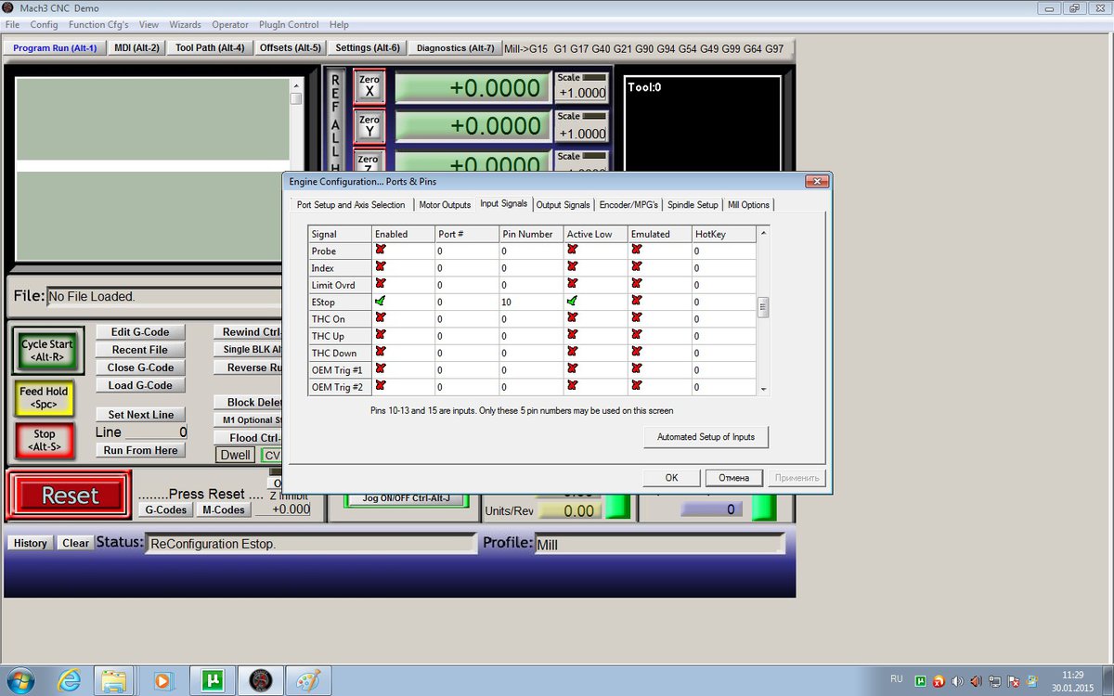Click Run From Here button
This screenshot has width=1114, height=696.
(140, 450)
